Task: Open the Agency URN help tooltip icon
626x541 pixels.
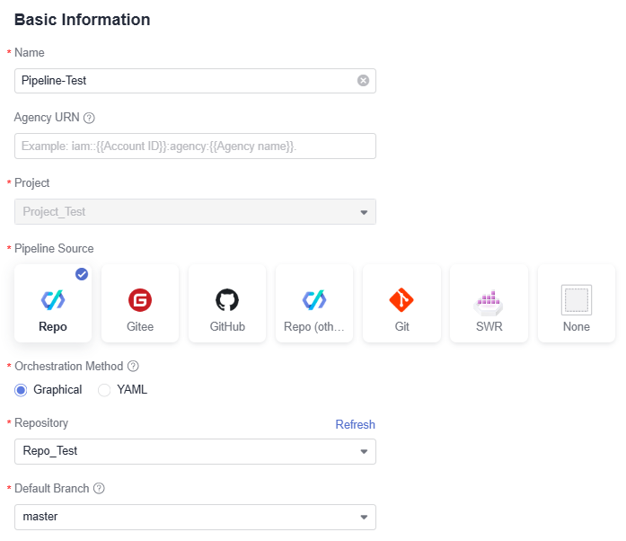Action: point(89,118)
